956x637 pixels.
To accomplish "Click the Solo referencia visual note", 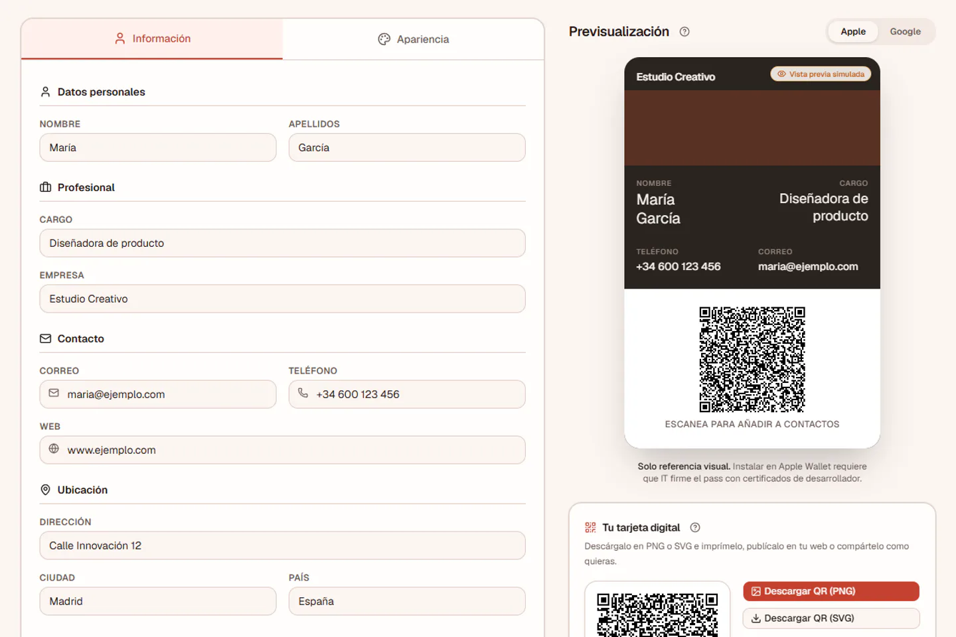I will pyautogui.click(x=752, y=472).
